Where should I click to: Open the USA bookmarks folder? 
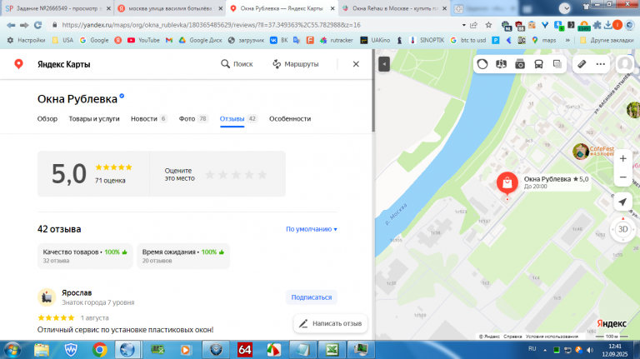point(62,40)
